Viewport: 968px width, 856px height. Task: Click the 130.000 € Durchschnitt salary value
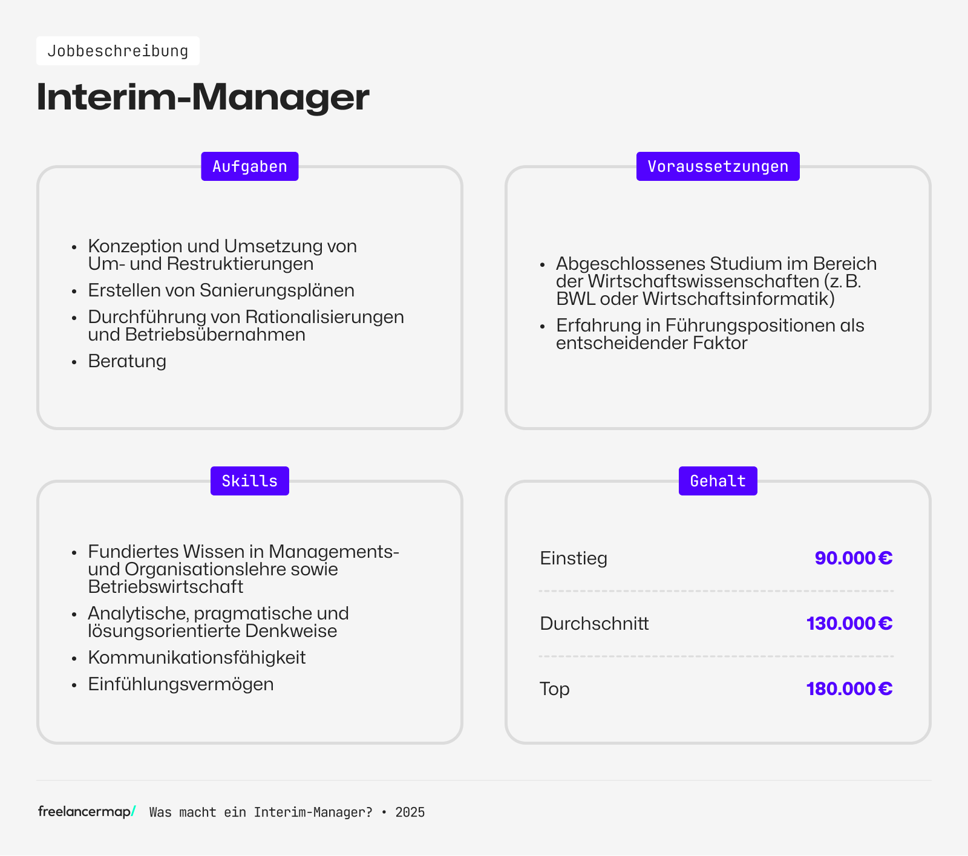[x=849, y=623]
